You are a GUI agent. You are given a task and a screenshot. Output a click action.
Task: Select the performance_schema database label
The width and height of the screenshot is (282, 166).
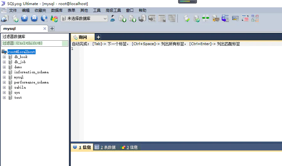(31, 83)
